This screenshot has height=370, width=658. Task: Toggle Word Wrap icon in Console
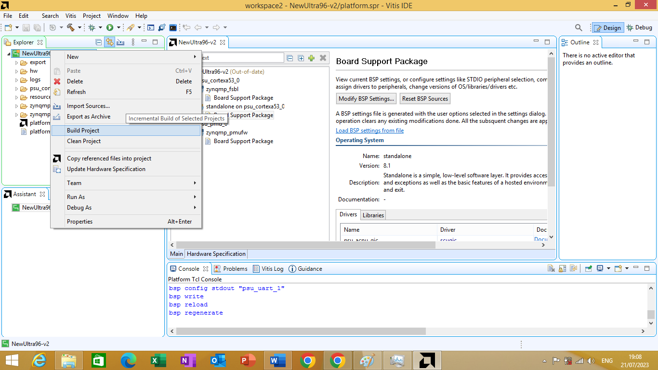tap(573, 269)
